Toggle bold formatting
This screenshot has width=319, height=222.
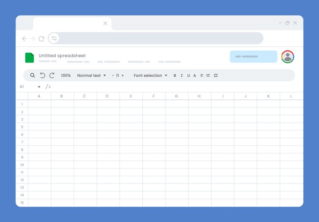pos(175,75)
